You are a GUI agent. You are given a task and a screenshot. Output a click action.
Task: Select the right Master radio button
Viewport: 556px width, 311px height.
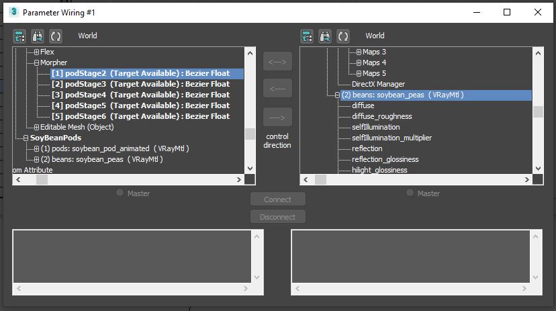tap(410, 193)
